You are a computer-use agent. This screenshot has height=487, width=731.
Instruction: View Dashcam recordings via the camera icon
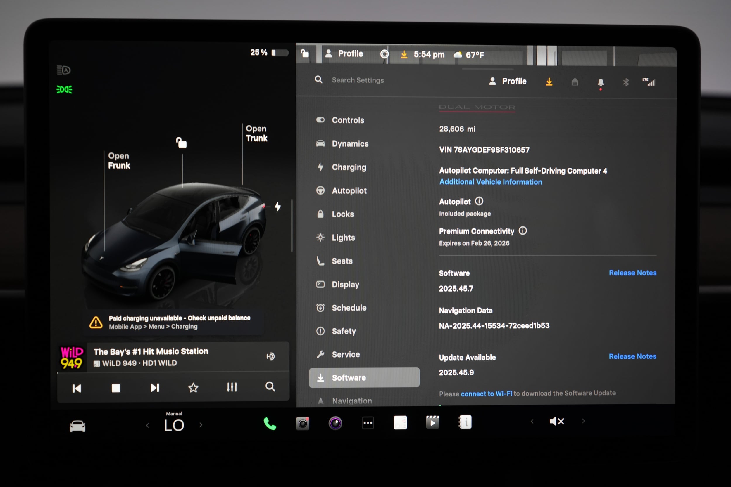click(302, 423)
